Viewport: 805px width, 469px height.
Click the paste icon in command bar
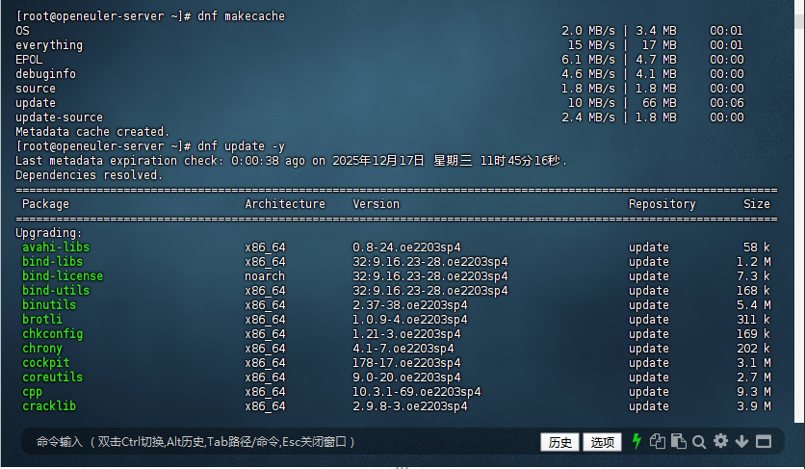click(x=679, y=441)
